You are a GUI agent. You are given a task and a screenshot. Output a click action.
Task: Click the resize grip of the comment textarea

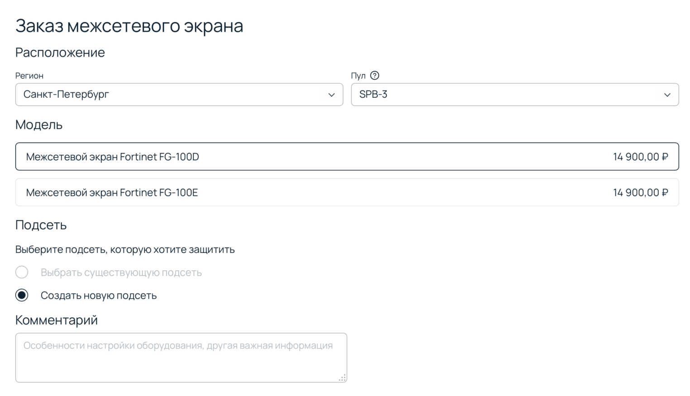[x=342, y=377]
